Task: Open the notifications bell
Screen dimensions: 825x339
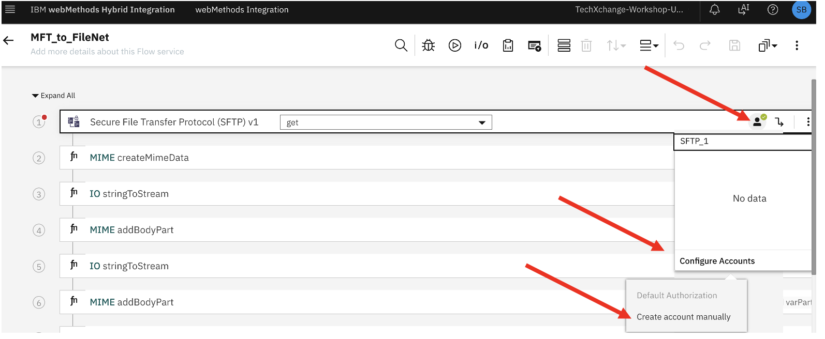Action: point(715,10)
